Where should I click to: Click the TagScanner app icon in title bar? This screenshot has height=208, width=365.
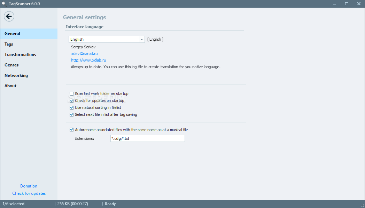pyautogui.click(x=4, y=4)
